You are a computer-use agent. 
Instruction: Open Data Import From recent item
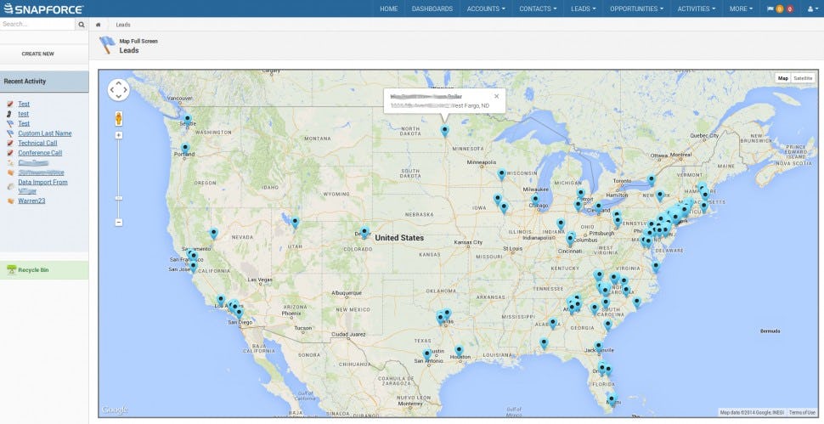click(x=42, y=183)
